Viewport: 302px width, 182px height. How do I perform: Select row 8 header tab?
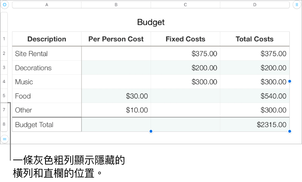tap(4, 124)
